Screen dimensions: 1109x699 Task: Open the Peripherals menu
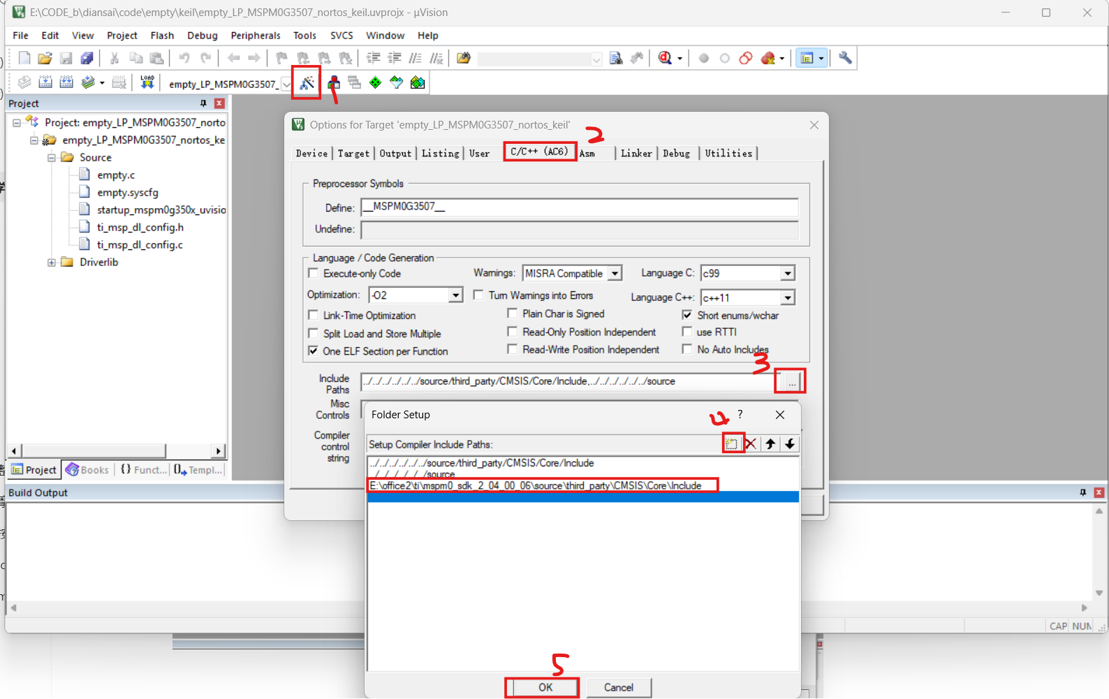click(x=256, y=36)
